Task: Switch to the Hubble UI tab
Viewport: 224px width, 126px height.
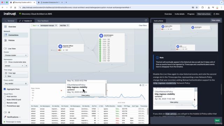Action: (x=26, y=21)
